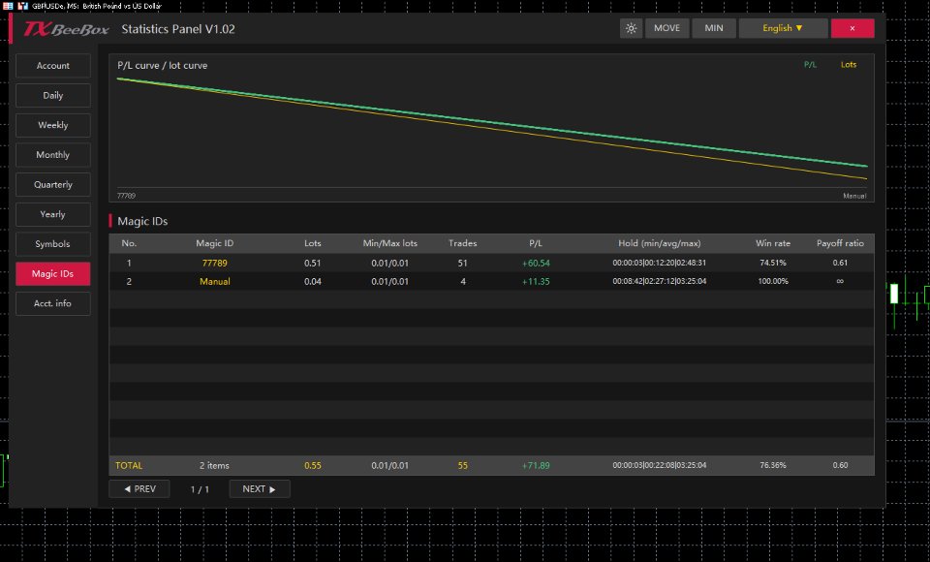The width and height of the screenshot is (930, 562).
Task: Click the hold time 00:08:42|02:27:12|03:25:04
Action: coord(660,281)
